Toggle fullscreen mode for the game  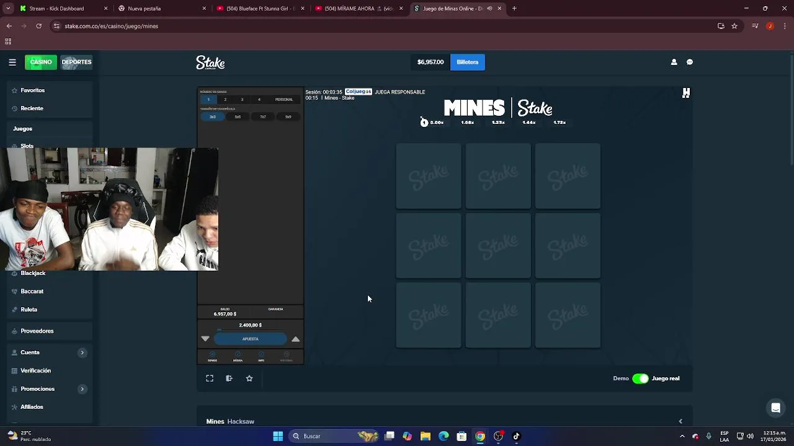(x=210, y=378)
